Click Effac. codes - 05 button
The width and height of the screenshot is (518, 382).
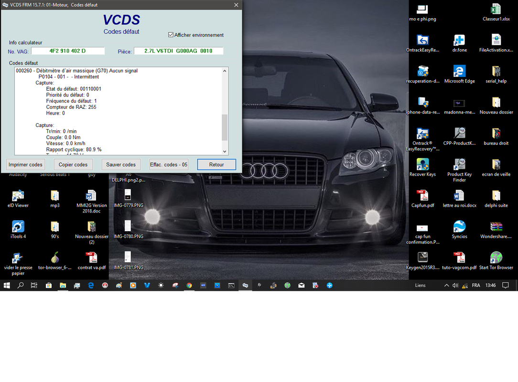tap(169, 164)
